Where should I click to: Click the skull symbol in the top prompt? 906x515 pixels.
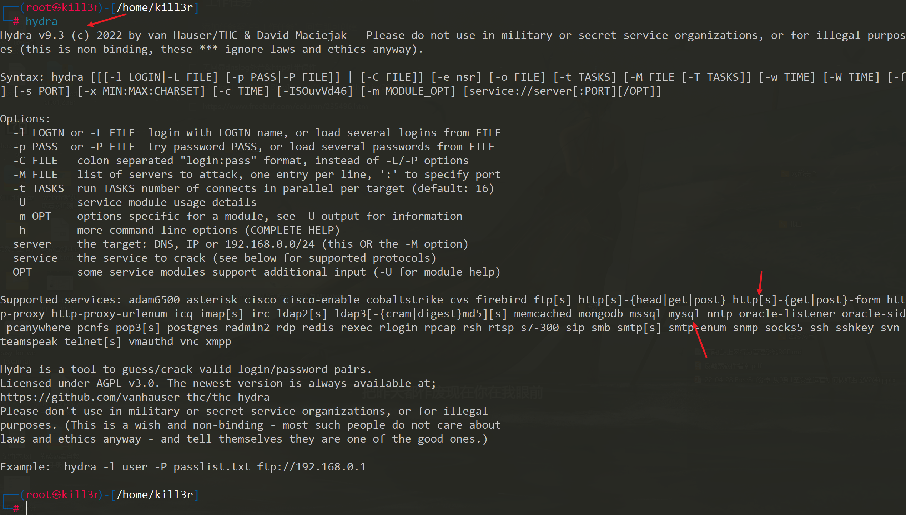pos(56,7)
